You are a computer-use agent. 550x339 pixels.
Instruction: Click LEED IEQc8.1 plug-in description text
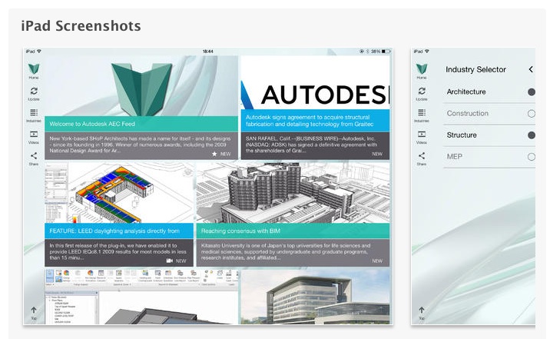[118, 251]
